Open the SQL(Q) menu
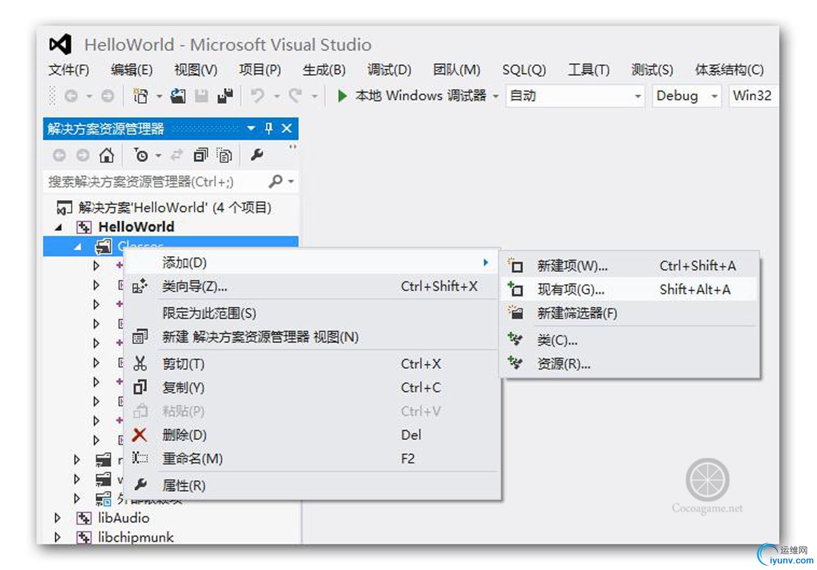Image resolution: width=817 pixels, height=570 pixels. point(524,70)
